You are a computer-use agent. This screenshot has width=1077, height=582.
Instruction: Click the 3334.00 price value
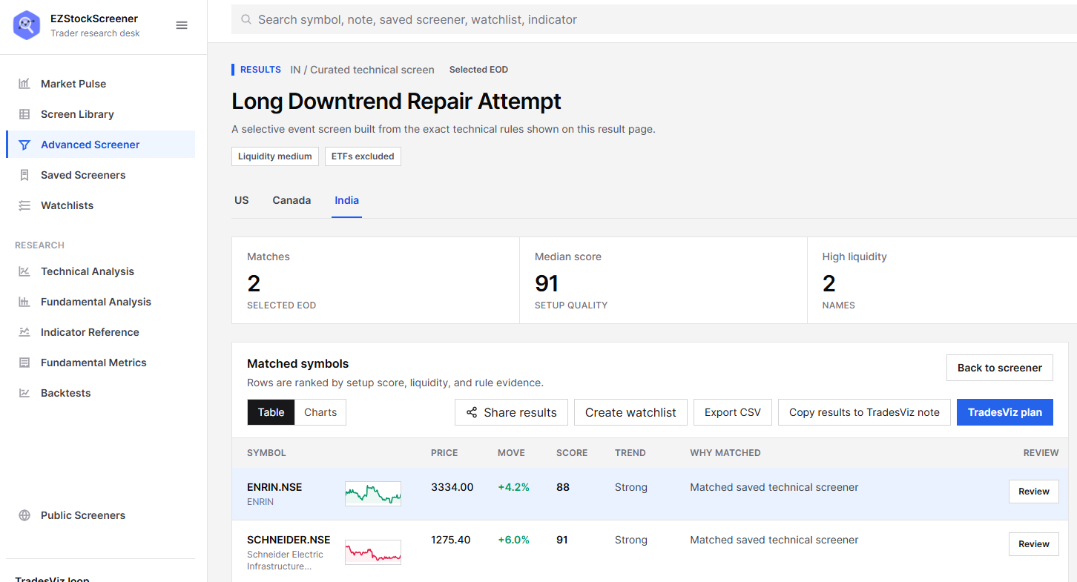click(452, 487)
